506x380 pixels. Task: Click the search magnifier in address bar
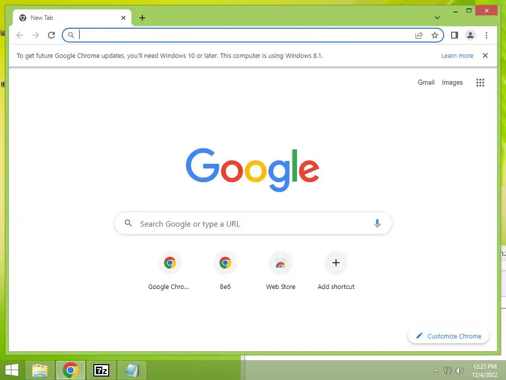tap(71, 35)
